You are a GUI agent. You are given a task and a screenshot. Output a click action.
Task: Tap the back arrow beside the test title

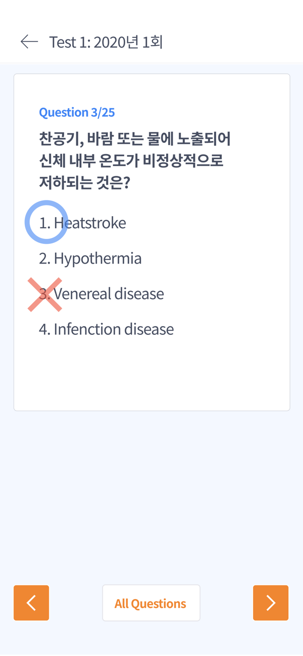(29, 42)
